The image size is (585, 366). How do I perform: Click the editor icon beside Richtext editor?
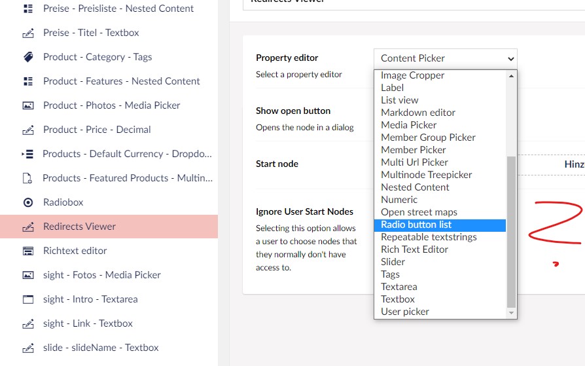click(28, 251)
